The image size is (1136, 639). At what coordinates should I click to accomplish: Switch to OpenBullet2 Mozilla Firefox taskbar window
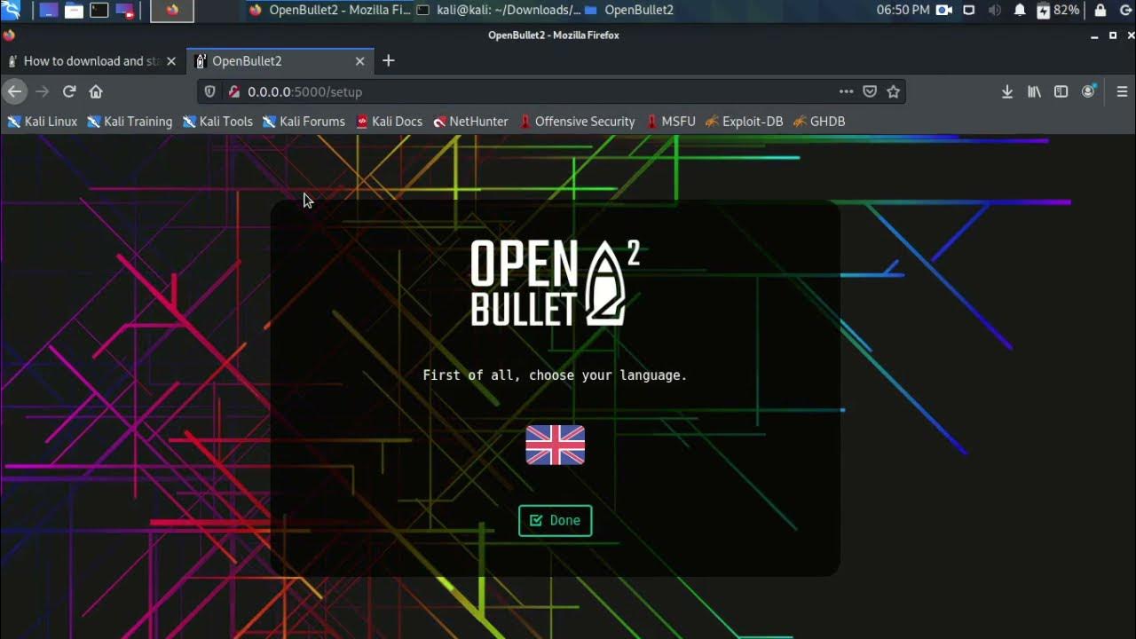coord(329,10)
